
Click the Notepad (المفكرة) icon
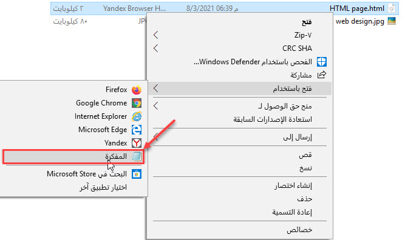137,156
